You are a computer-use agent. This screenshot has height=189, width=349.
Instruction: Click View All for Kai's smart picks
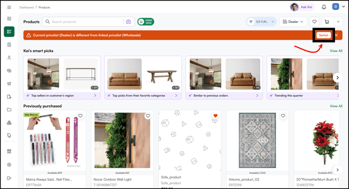336,51
